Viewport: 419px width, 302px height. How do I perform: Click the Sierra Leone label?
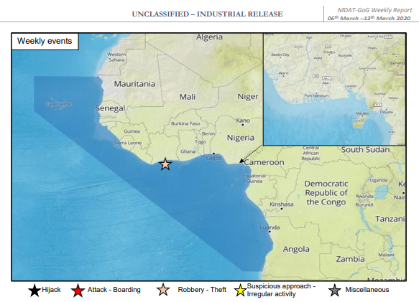[x=127, y=143]
